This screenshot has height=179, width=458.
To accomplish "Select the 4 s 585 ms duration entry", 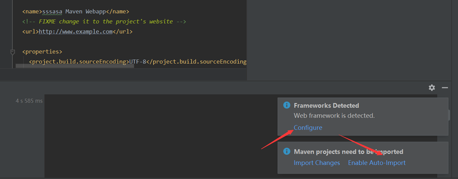I will point(29,101).
